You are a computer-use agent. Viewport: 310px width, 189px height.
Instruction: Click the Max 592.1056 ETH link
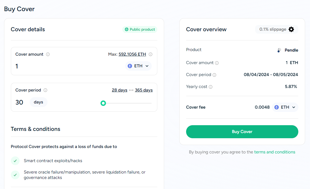(x=132, y=54)
